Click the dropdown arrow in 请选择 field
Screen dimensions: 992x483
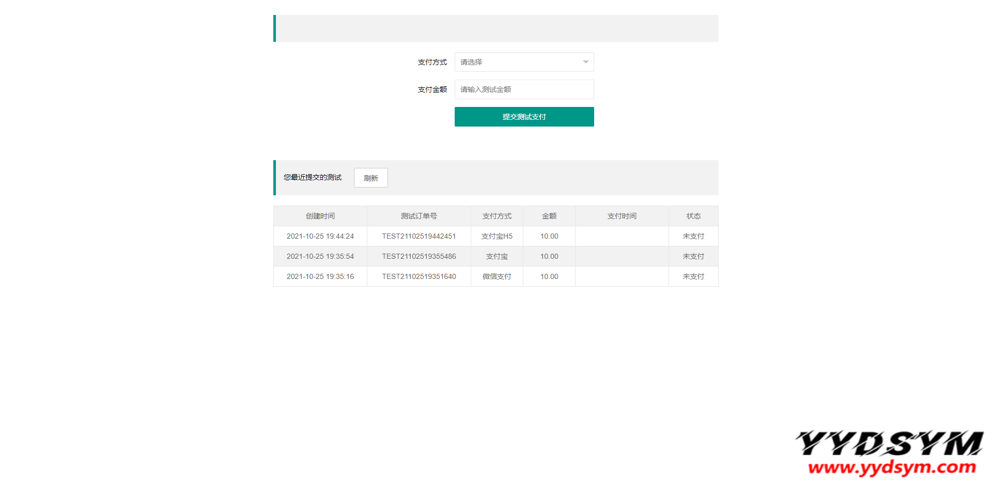pyautogui.click(x=585, y=62)
